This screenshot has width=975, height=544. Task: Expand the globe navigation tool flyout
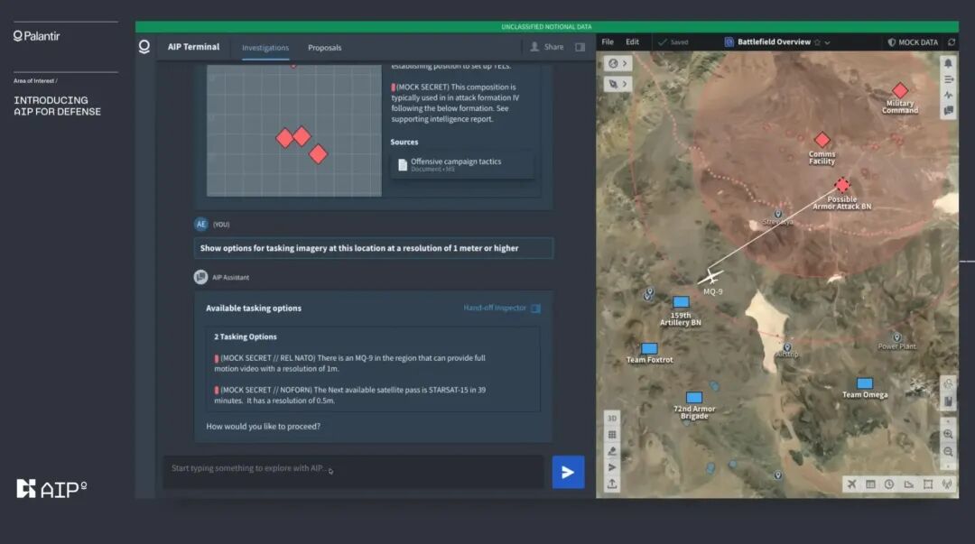(618, 63)
